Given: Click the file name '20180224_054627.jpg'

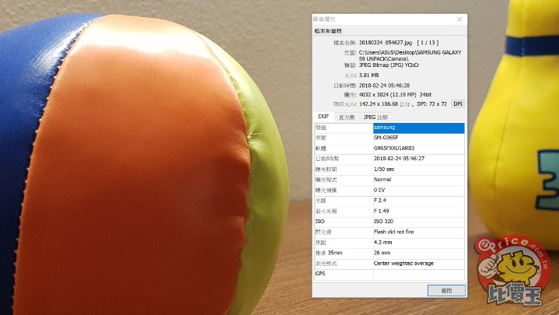Looking at the screenshot, I should 386,43.
